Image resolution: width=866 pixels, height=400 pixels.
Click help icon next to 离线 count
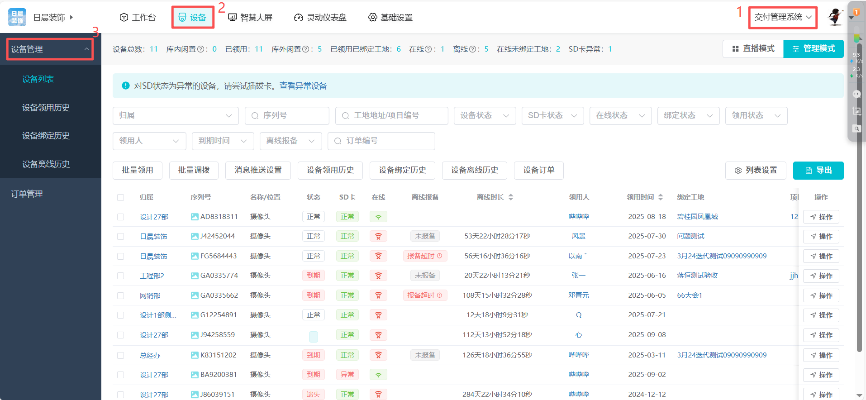pyautogui.click(x=472, y=49)
